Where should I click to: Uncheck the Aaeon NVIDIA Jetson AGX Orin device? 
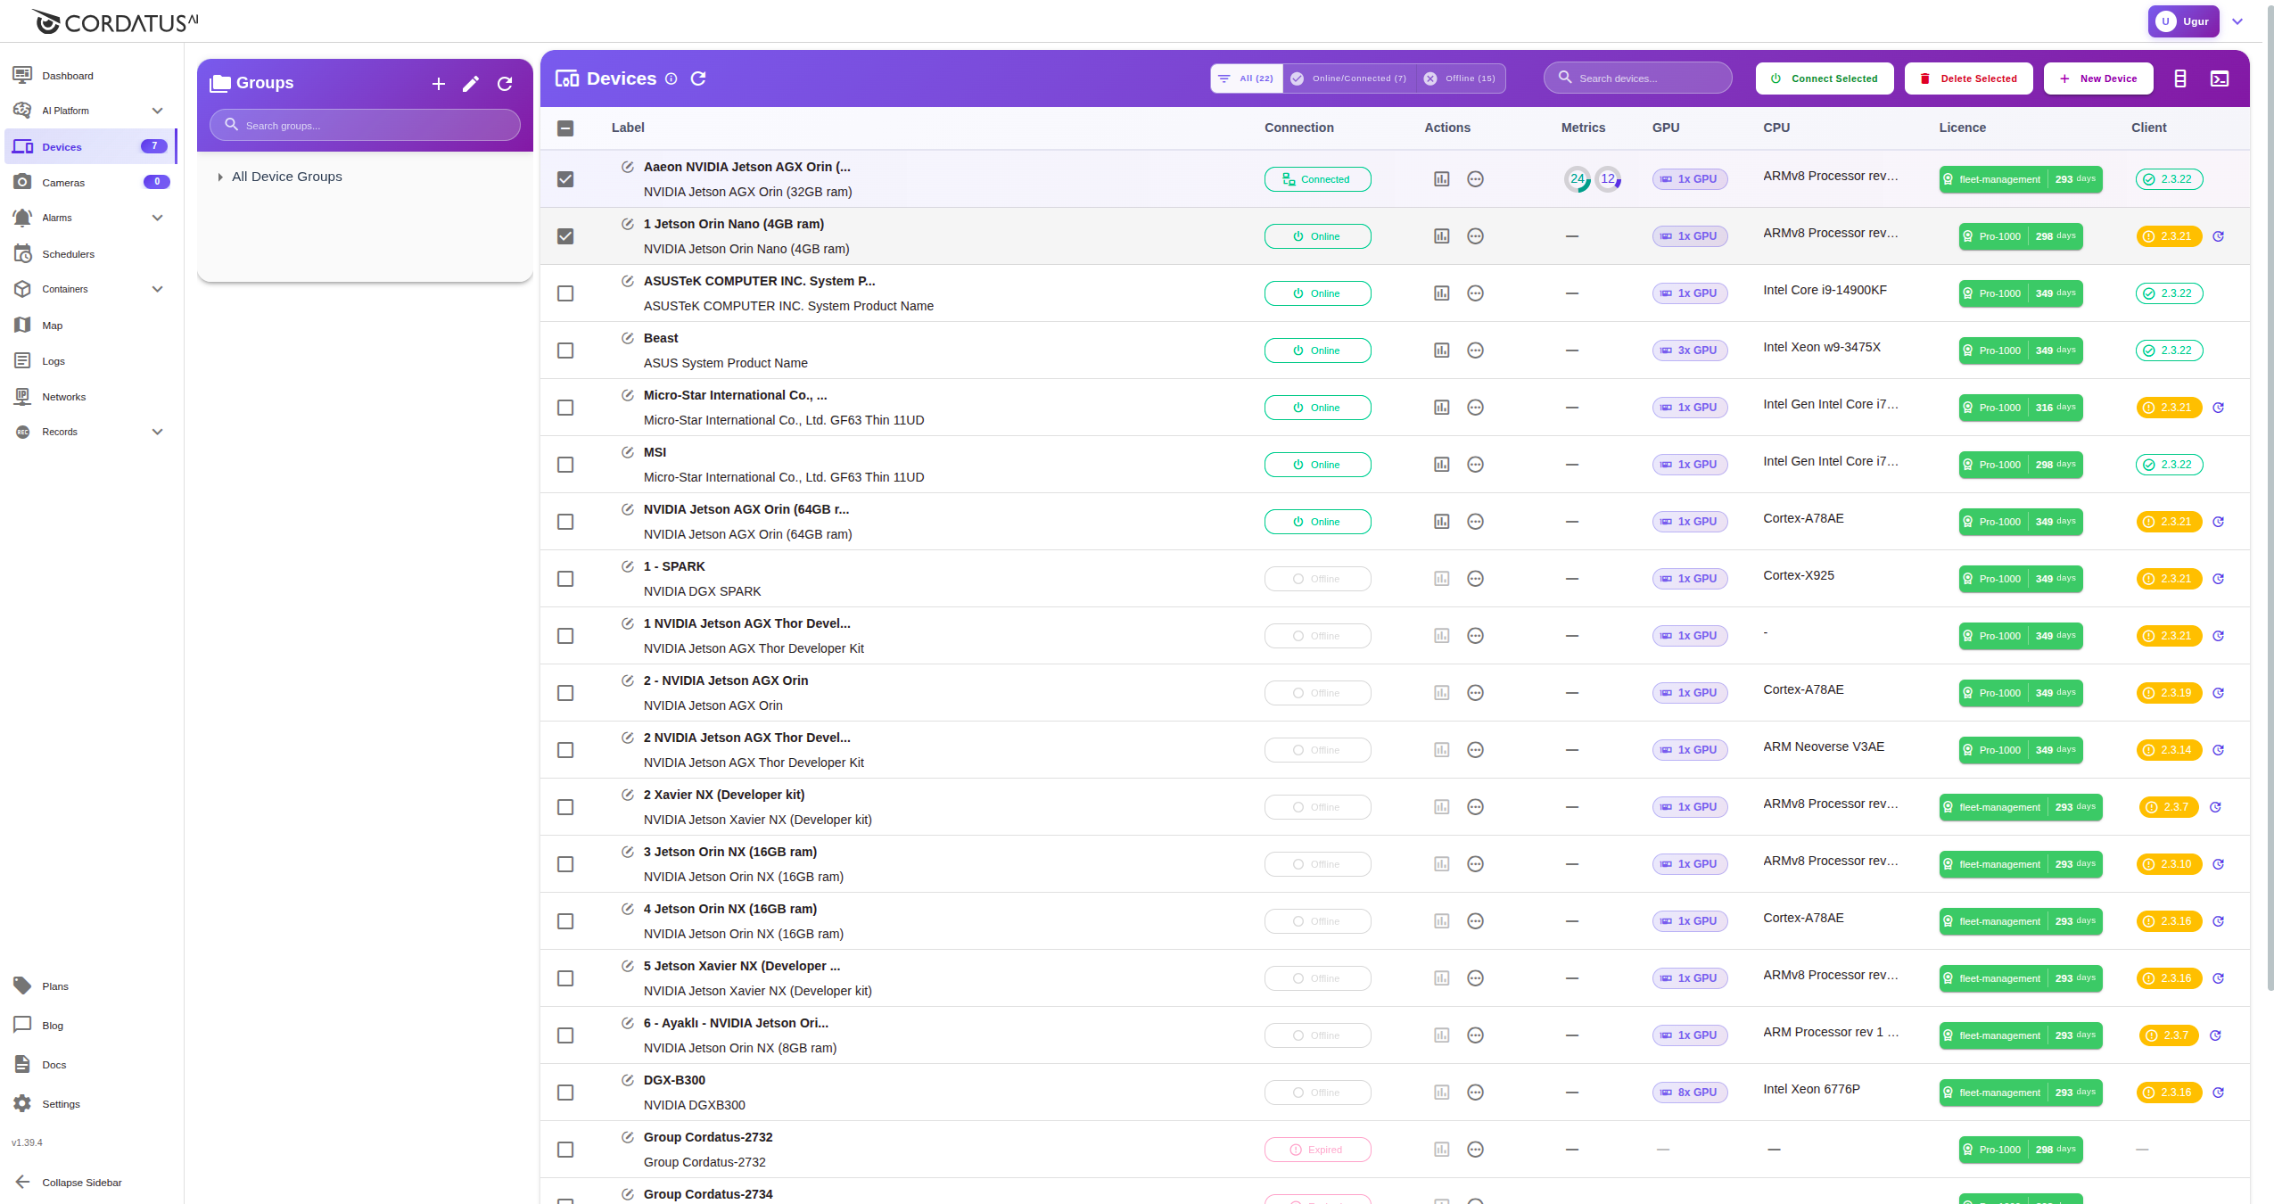tap(565, 178)
